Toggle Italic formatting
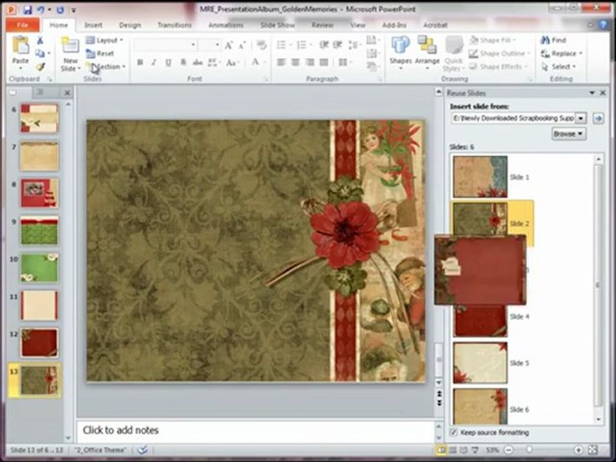Image resolution: width=616 pixels, height=462 pixels. (154, 62)
